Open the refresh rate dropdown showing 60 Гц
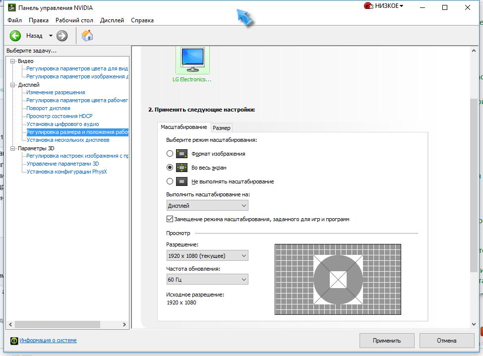This screenshot has height=356, width=483. tap(207, 280)
